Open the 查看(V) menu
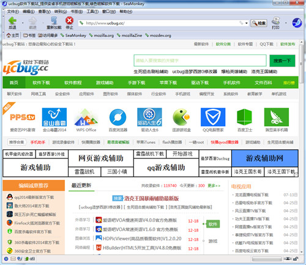 [x=44, y=12]
